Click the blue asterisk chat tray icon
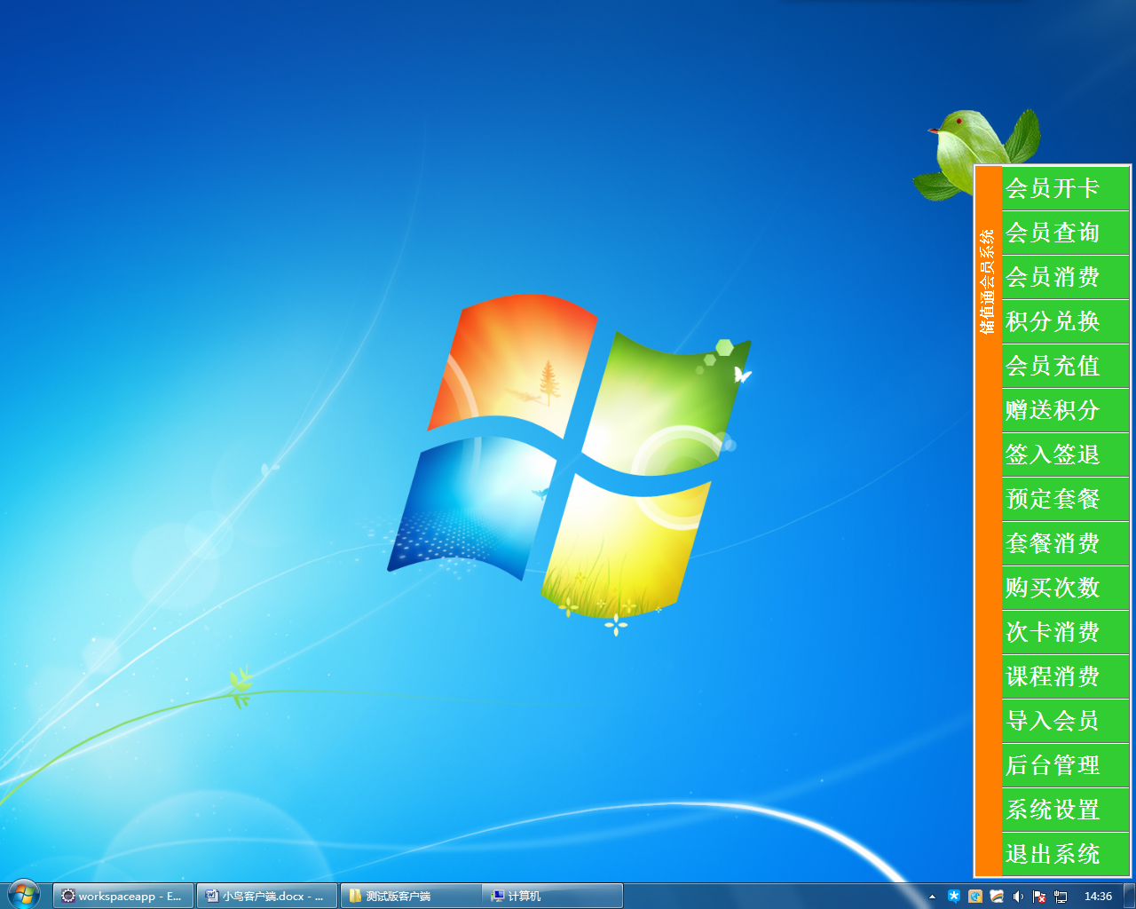Image resolution: width=1136 pixels, height=909 pixels. click(x=954, y=897)
